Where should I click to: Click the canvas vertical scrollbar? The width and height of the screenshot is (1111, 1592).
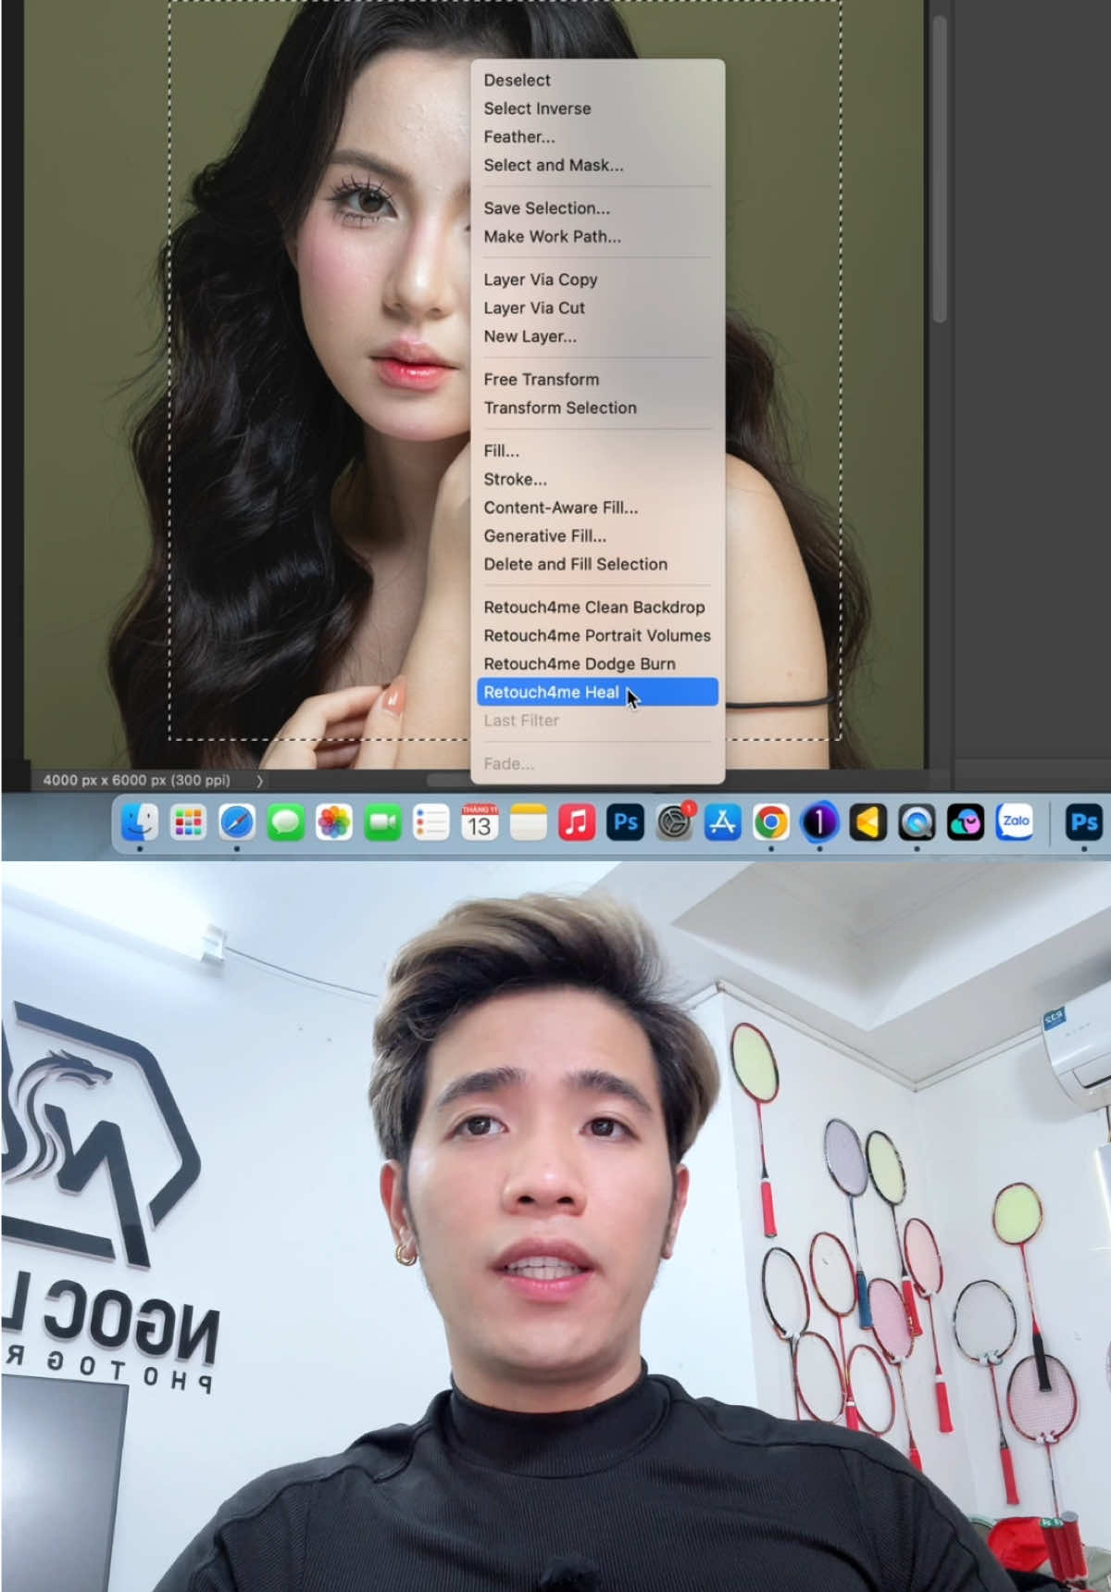(x=940, y=171)
